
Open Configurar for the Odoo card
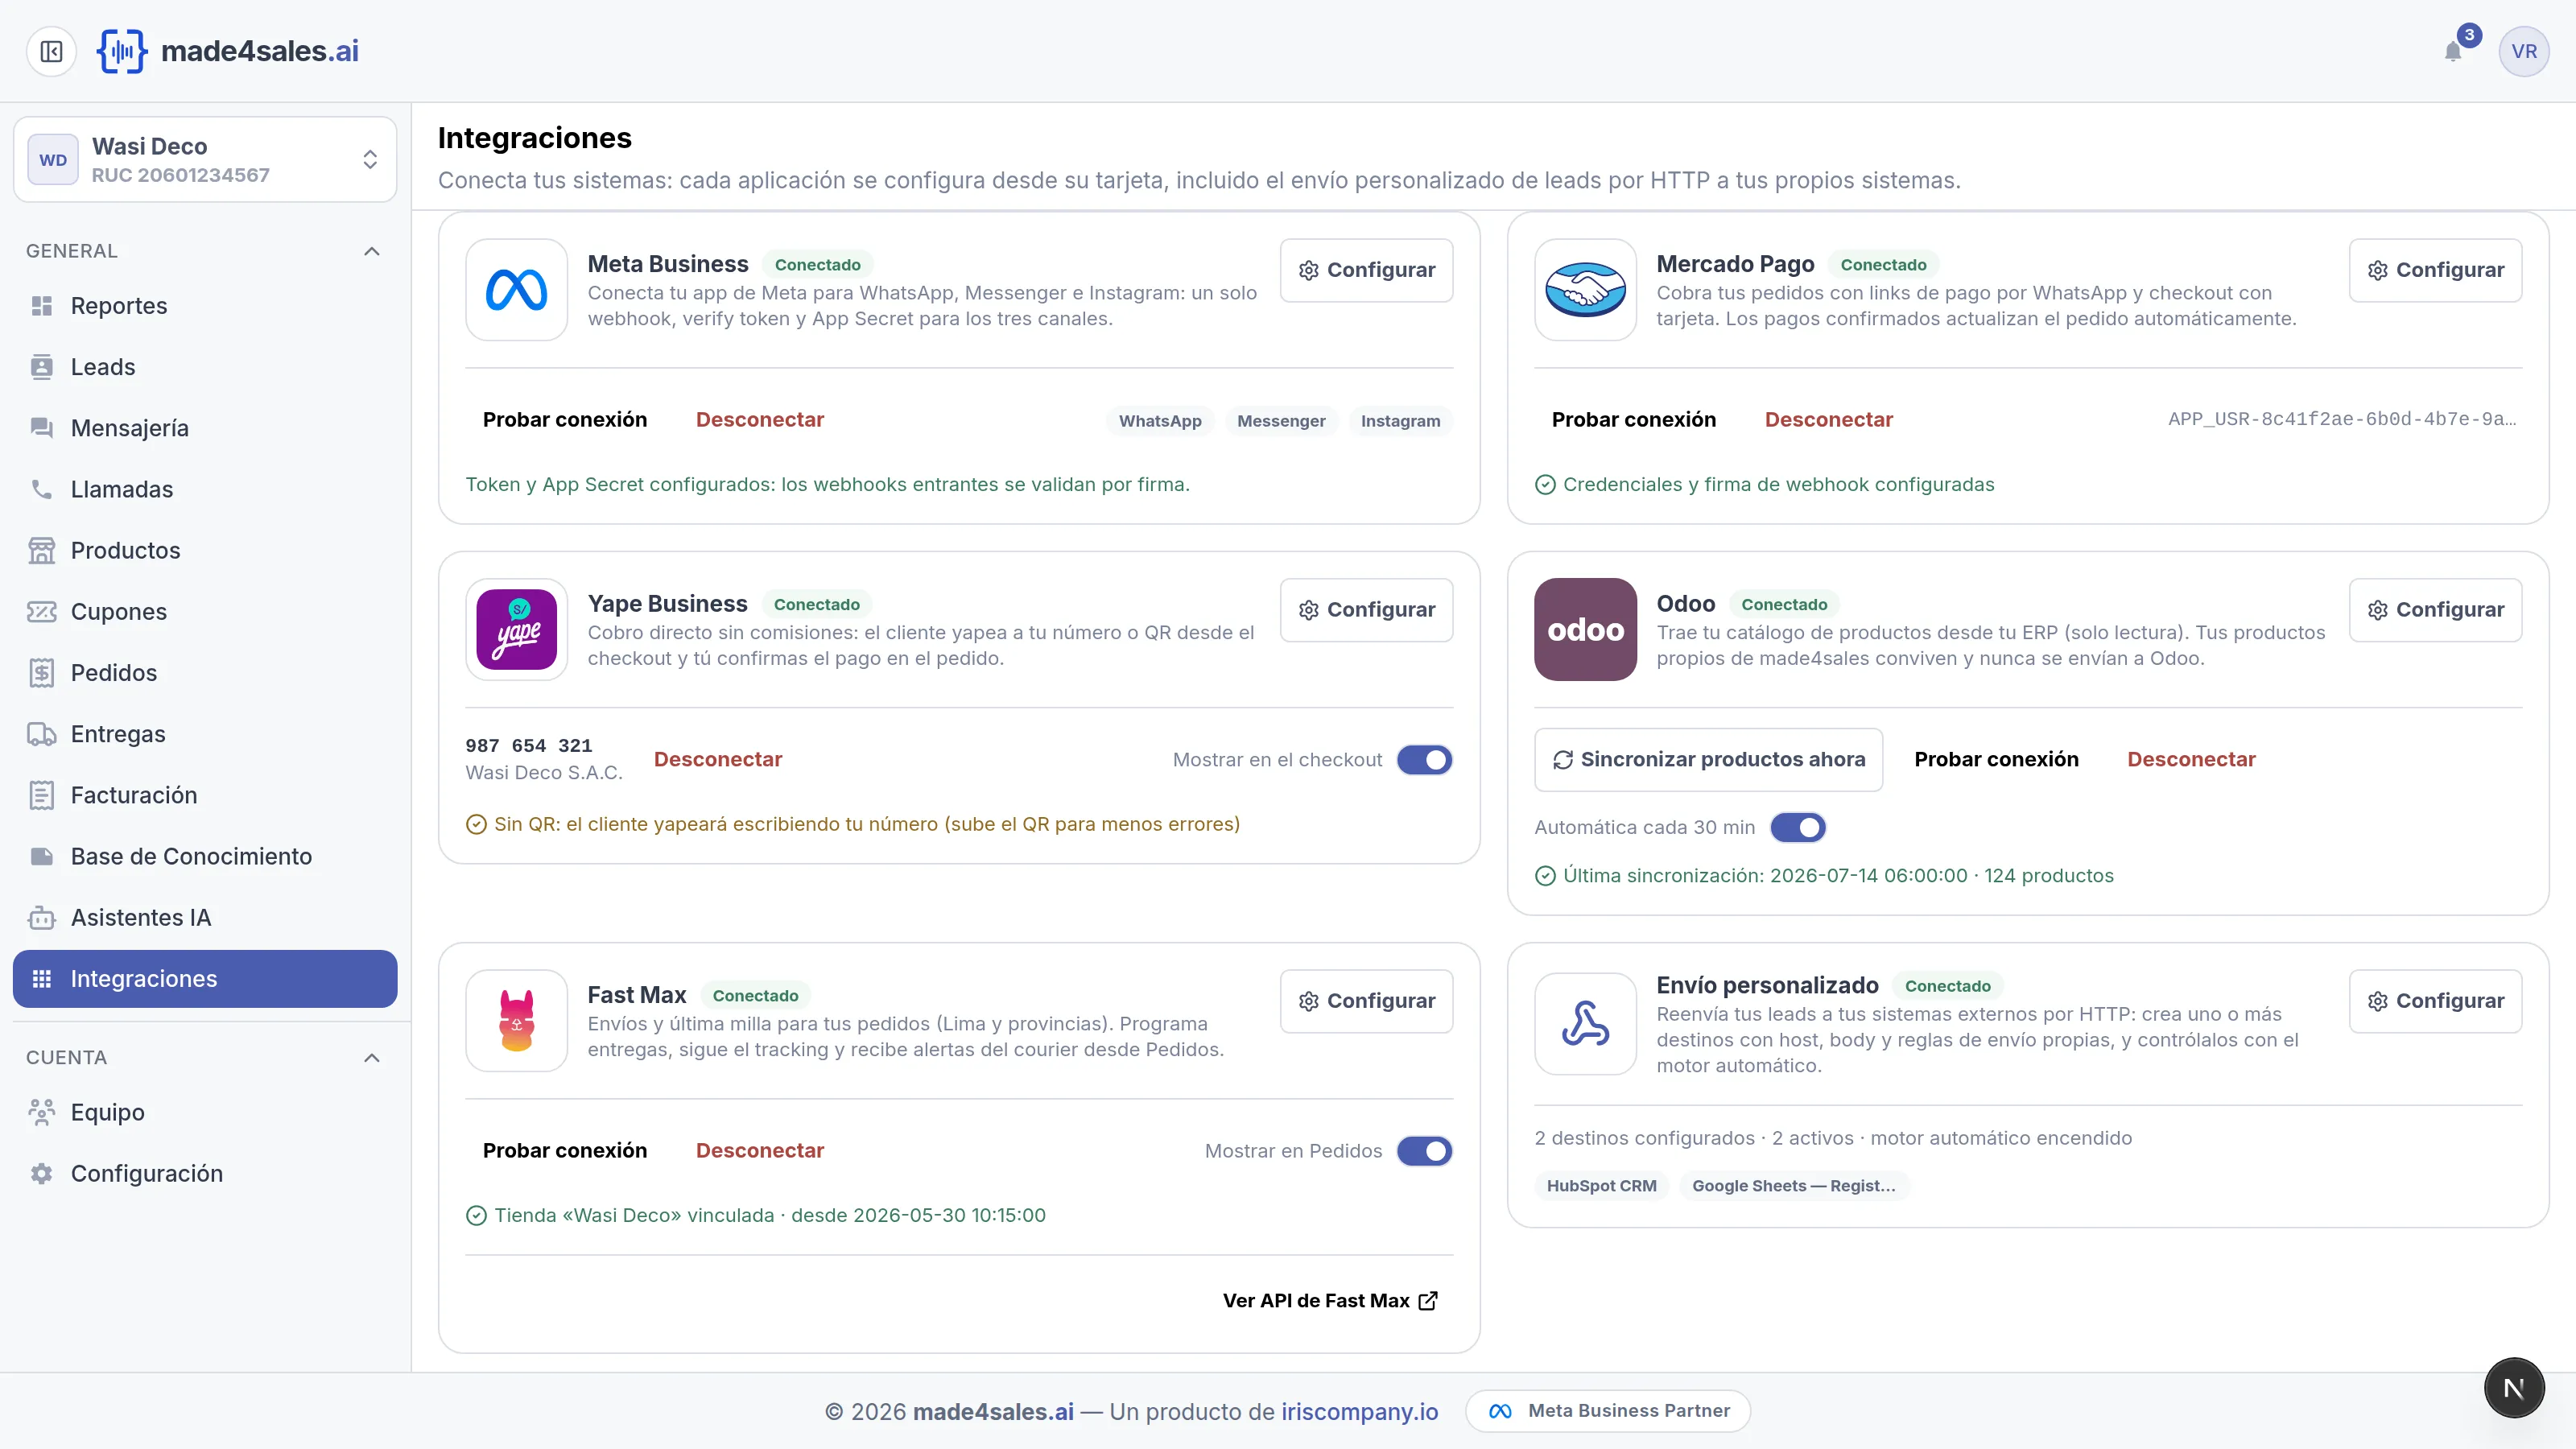tap(2435, 610)
